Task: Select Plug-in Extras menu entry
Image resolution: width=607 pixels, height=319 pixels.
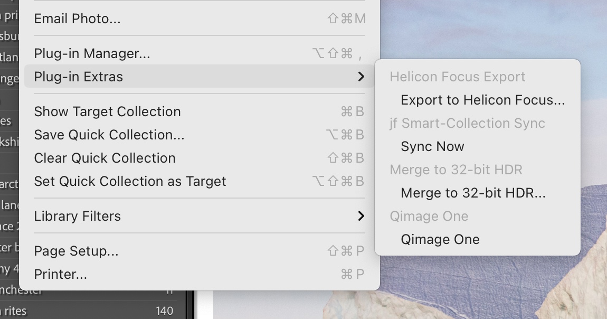Action: [200, 77]
